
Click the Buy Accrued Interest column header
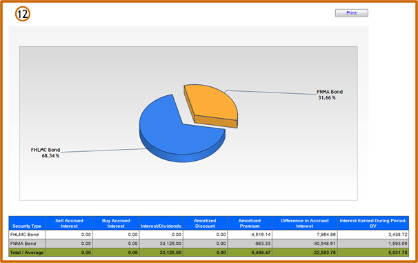click(x=116, y=223)
